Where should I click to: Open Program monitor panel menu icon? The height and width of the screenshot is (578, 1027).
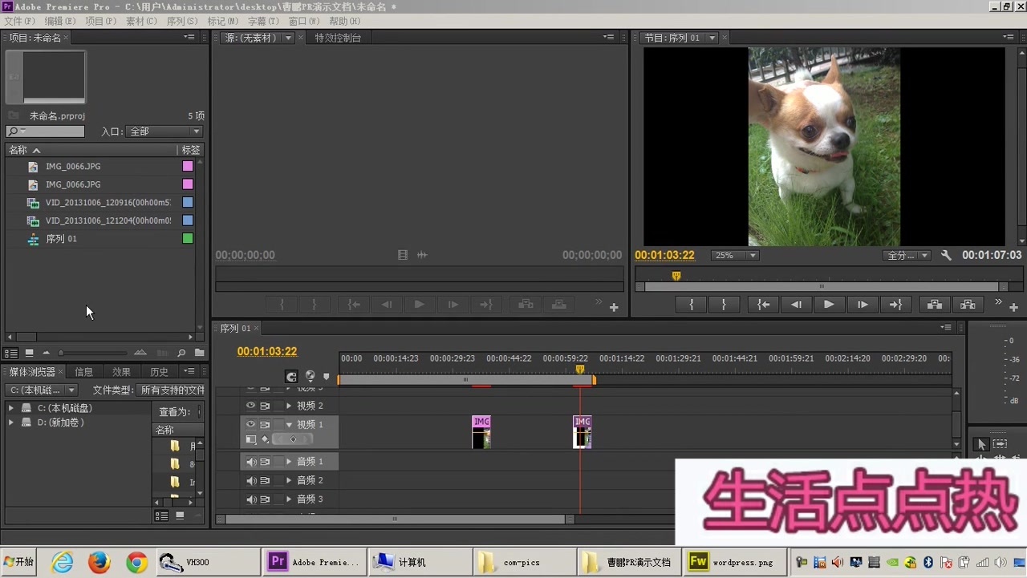[1009, 37]
